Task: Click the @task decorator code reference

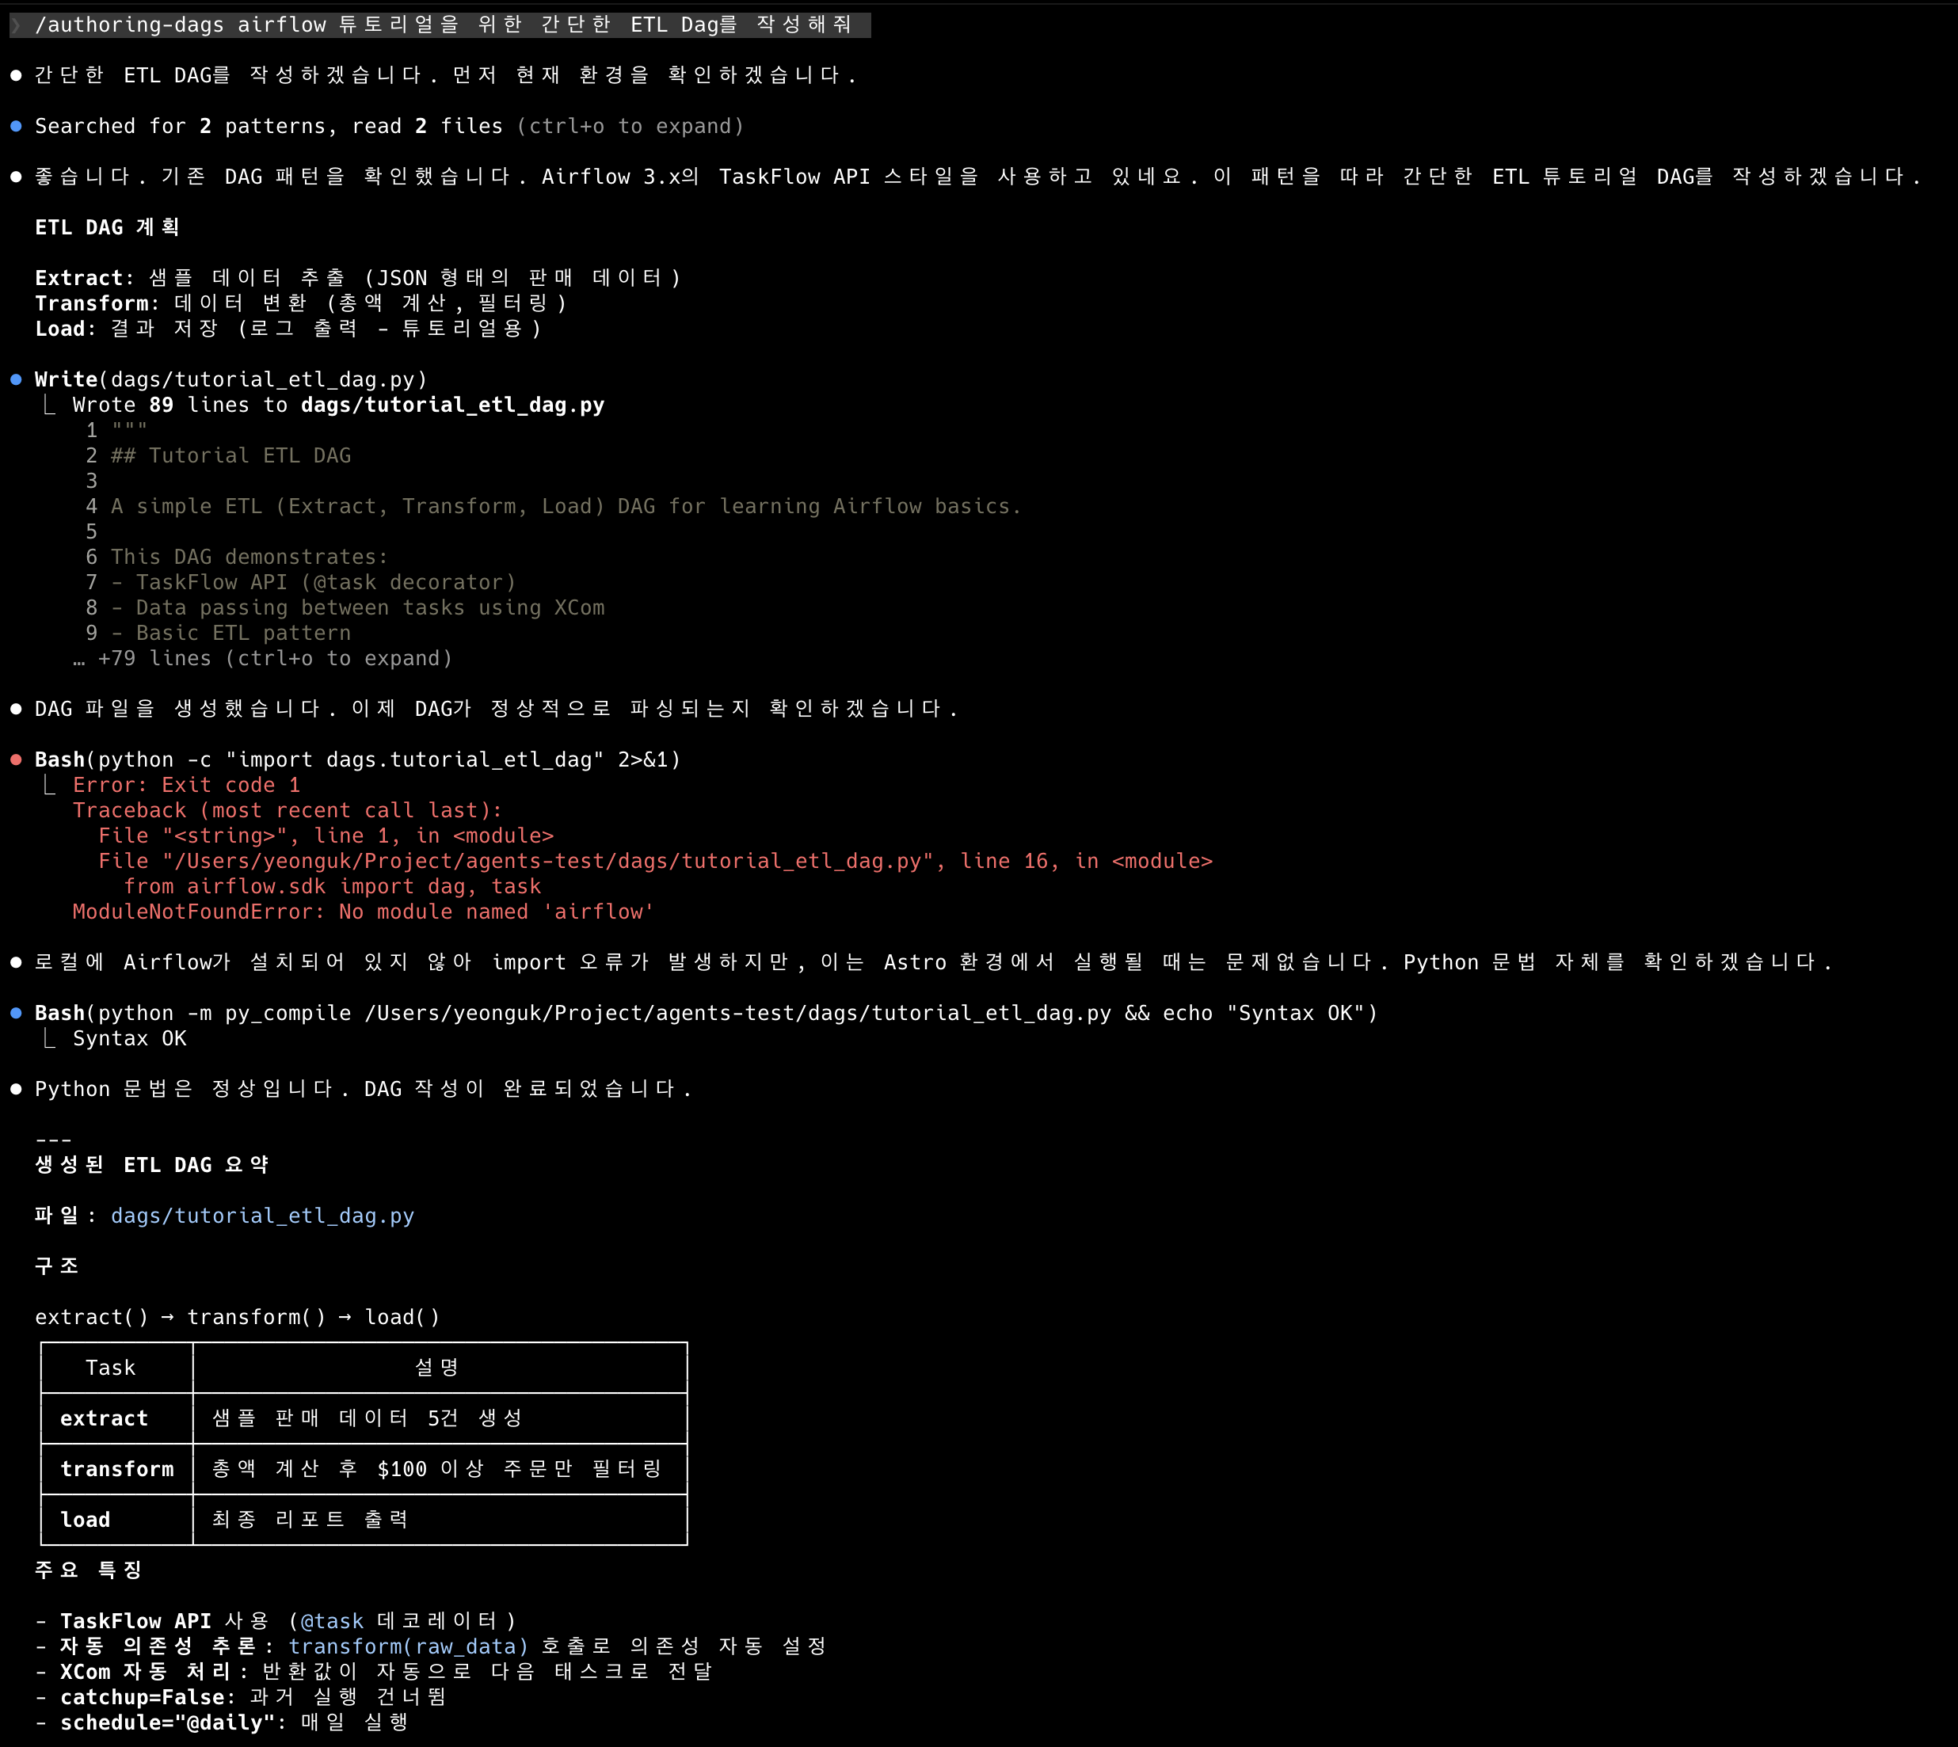Action: 332,1621
